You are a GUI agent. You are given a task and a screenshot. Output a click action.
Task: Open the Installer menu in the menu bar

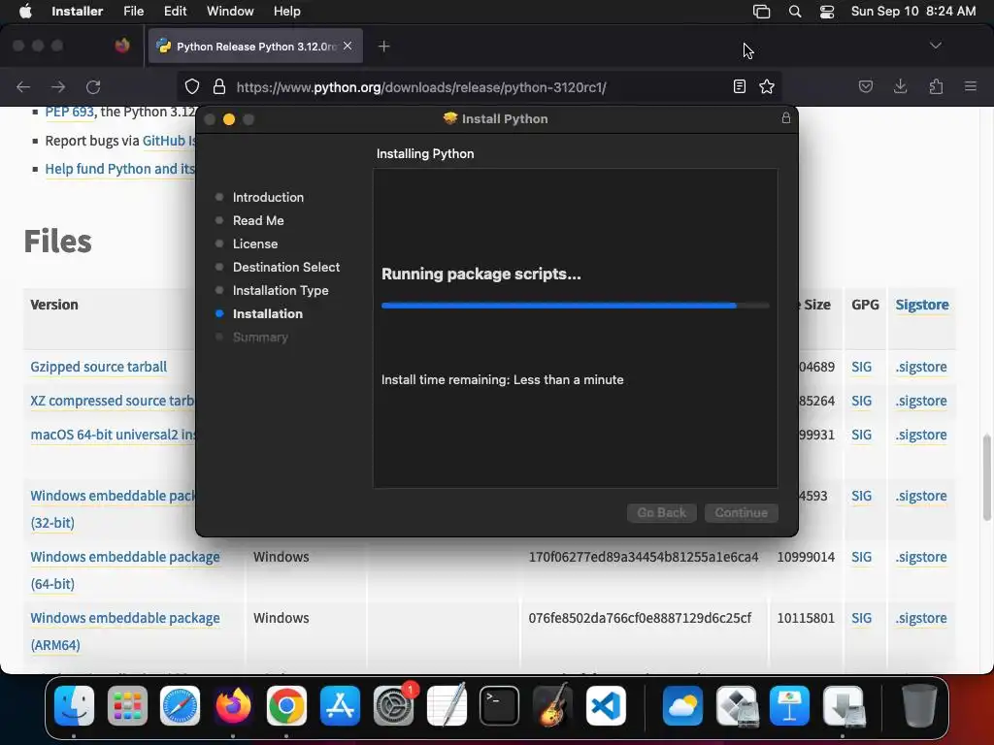pos(77,12)
